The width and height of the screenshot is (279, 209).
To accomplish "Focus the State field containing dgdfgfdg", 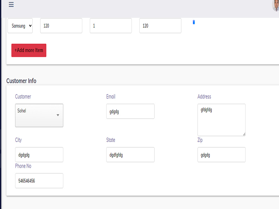I will (130, 155).
